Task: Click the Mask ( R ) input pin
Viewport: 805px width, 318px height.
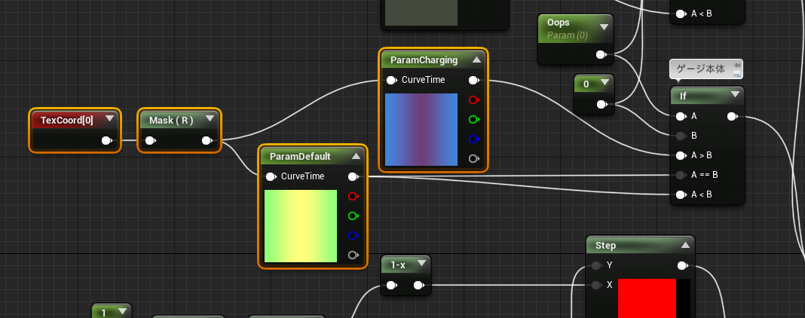Action: [151, 140]
